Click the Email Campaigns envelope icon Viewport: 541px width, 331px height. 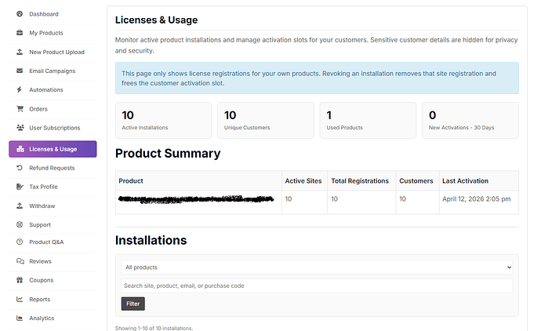click(20, 71)
